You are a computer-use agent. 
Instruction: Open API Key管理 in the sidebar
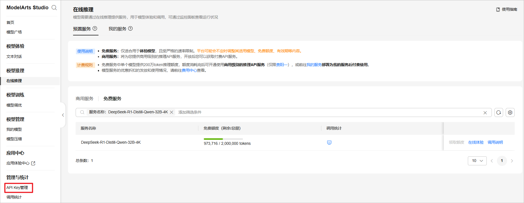point(17,188)
